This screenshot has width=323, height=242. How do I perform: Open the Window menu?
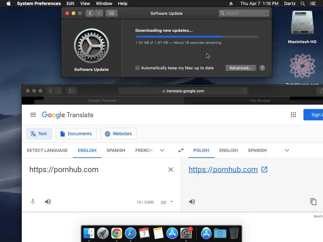coord(104,3)
